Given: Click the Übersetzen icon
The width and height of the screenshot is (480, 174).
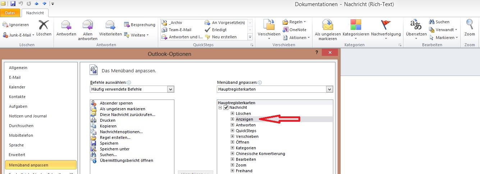Looking at the screenshot, I should (x=416, y=25).
